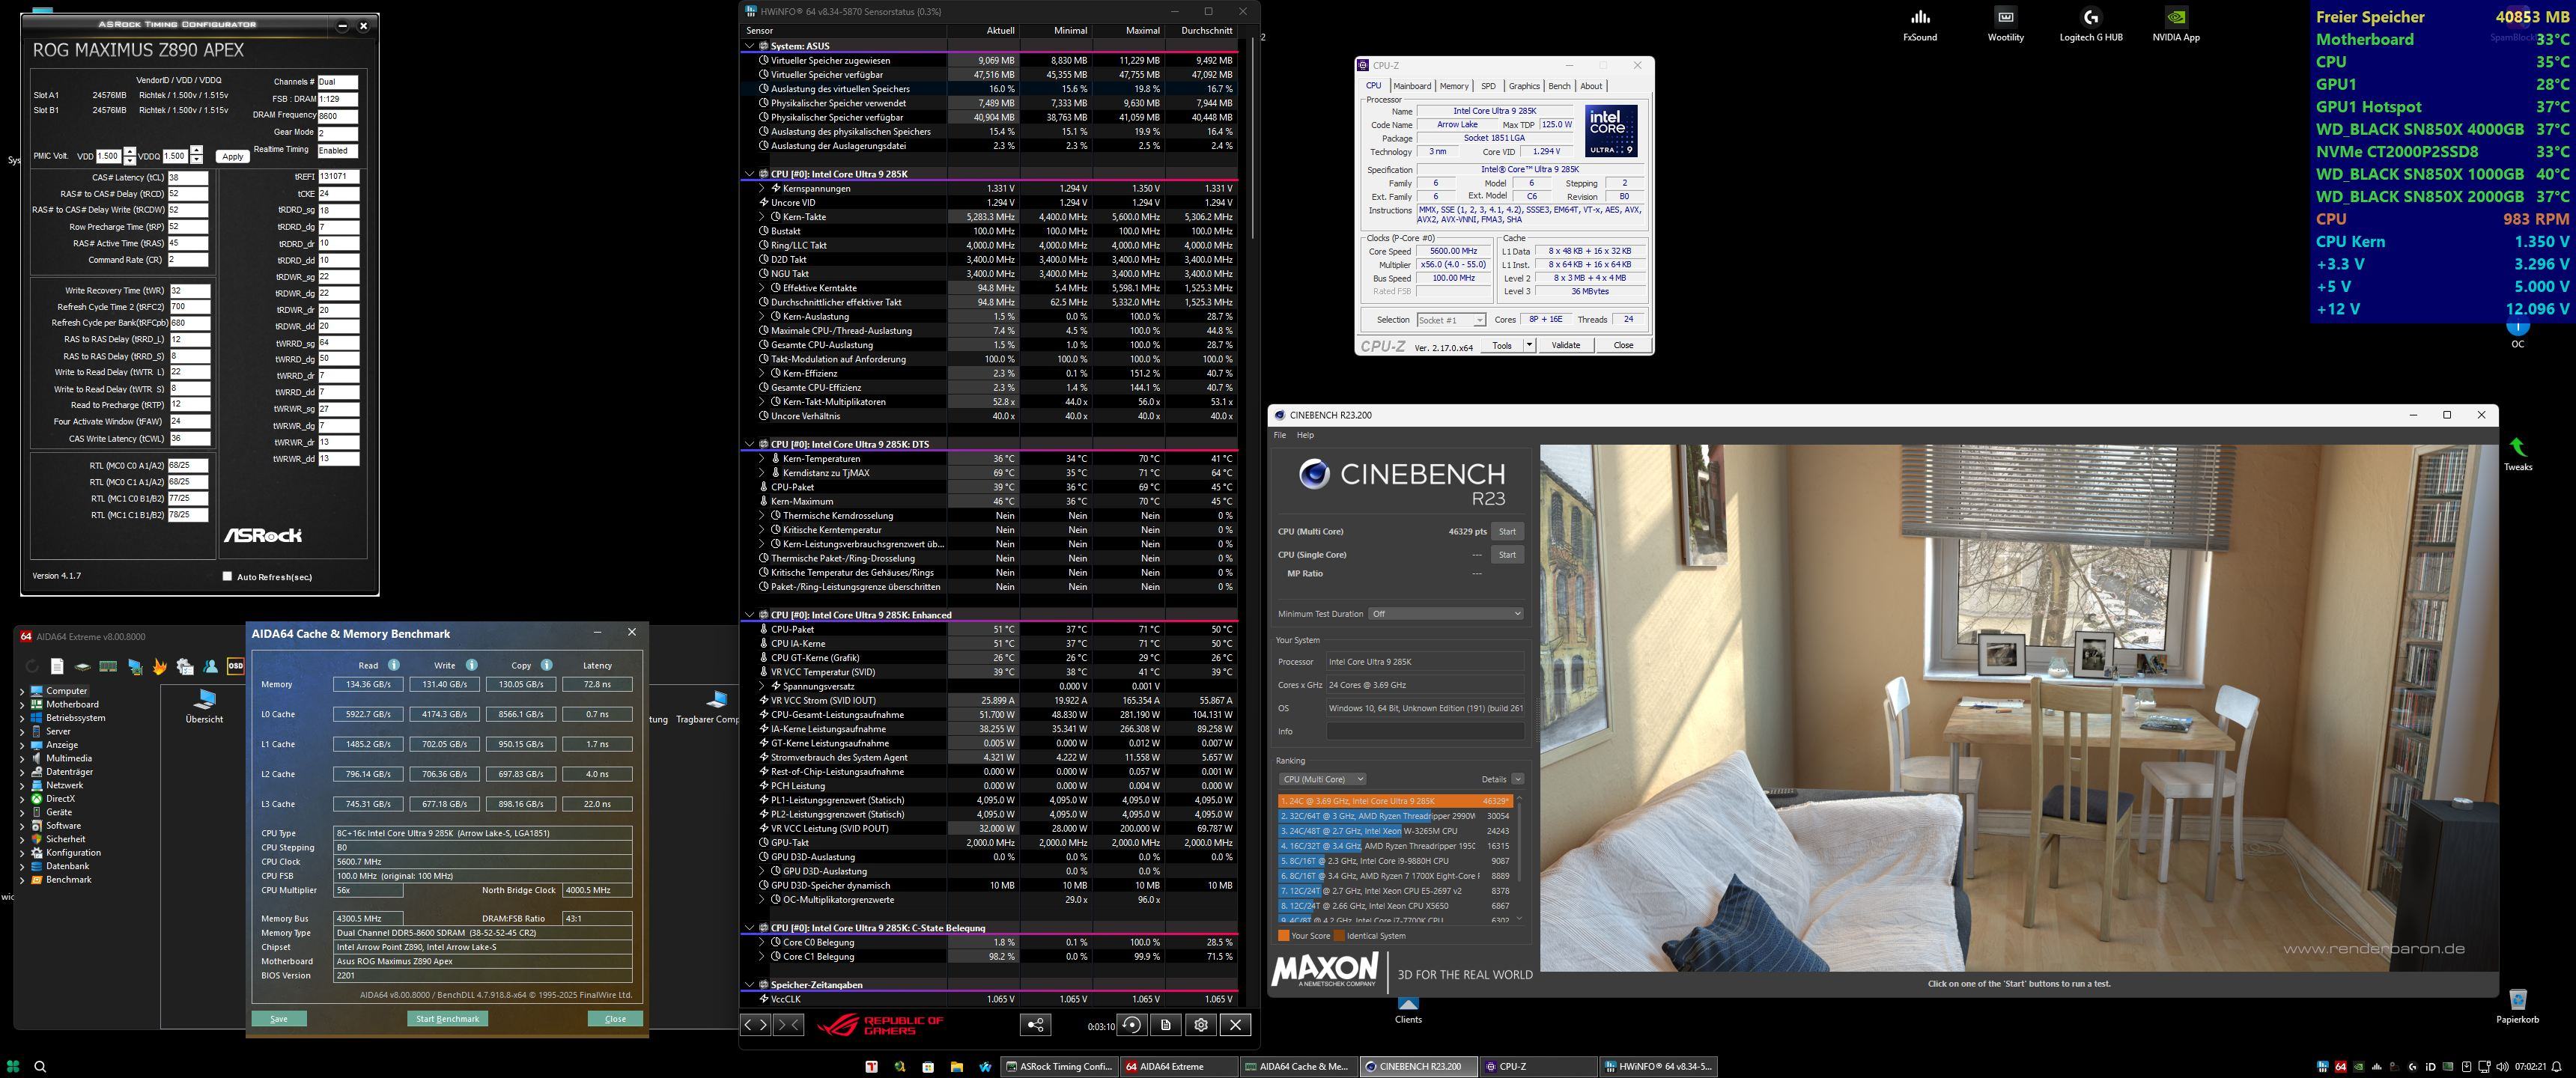
Task: Switch to Memory tab in CPU-Z
Action: click(1453, 86)
